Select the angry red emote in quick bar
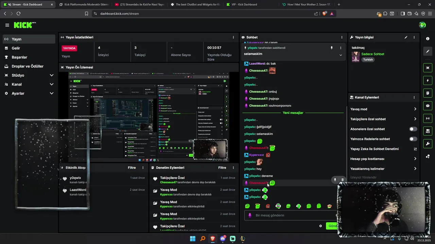Screen dimensions: 435x244 268,206
